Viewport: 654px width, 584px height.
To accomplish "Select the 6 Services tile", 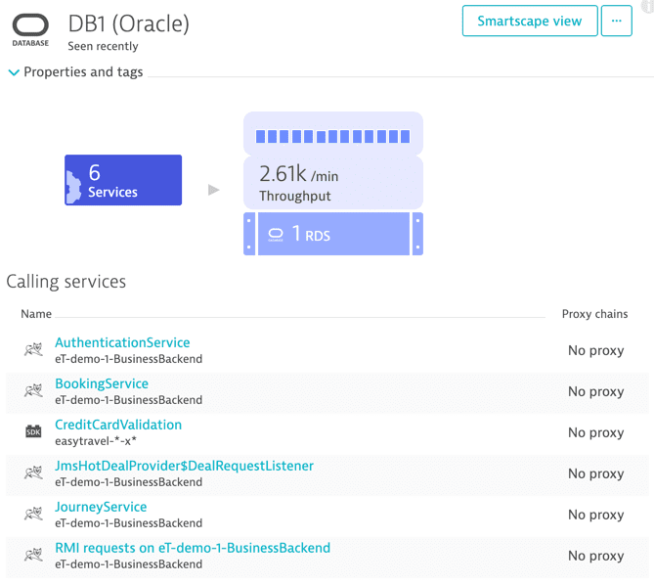I will point(123,180).
